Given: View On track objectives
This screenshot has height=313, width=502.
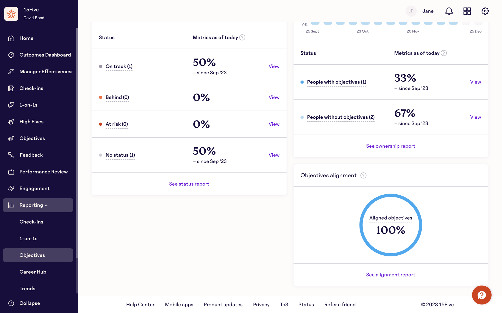Looking at the screenshot, I should click(274, 67).
